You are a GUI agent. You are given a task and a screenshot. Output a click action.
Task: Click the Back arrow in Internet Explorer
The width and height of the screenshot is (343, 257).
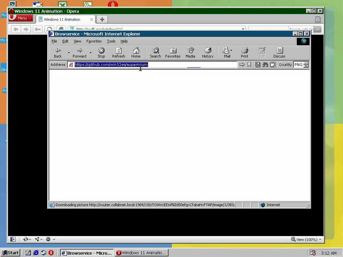pyautogui.click(x=58, y=53)
